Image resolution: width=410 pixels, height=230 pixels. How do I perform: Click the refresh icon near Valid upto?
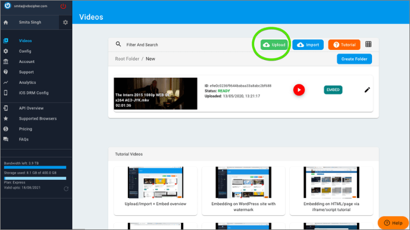66,188
